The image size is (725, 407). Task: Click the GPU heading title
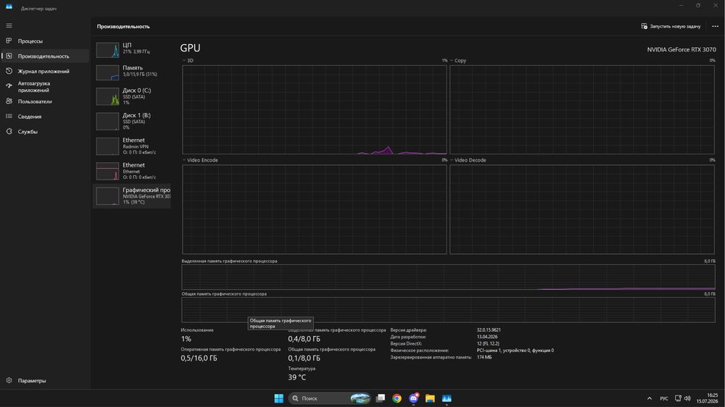tap(190, 48)
